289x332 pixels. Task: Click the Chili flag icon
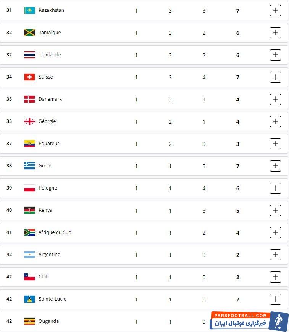click(x=29, y=277)
